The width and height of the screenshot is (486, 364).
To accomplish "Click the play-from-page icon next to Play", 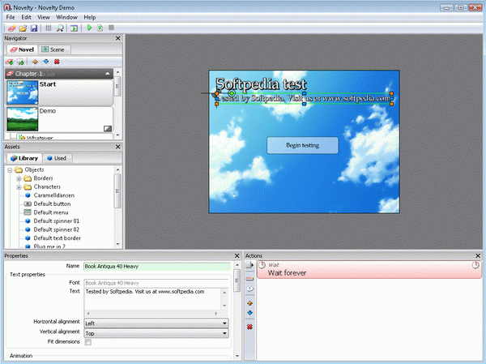I will (x=100, y=28).
